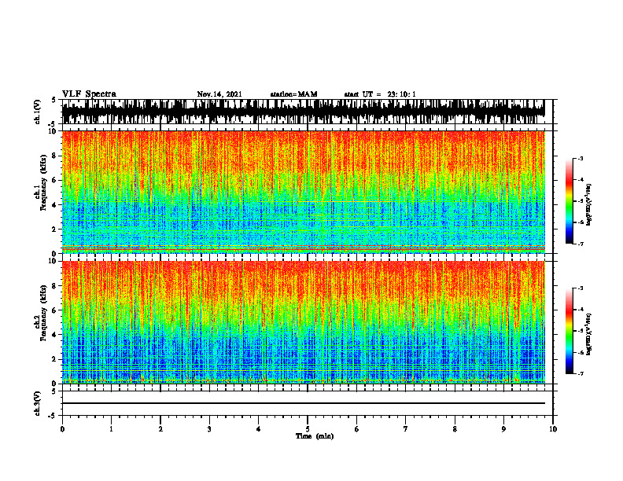Click the "2" kHz tick on ch.1 frequency axis
This screenshot has width=623, height=481.
[x=54, y=229]
